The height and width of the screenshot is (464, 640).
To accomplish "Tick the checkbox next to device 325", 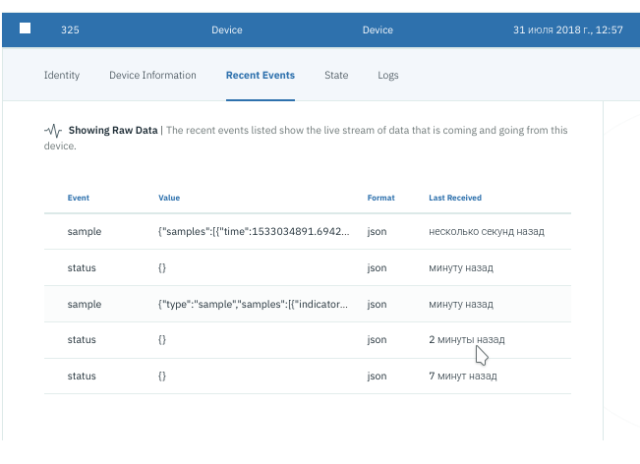I will (25, 29).
